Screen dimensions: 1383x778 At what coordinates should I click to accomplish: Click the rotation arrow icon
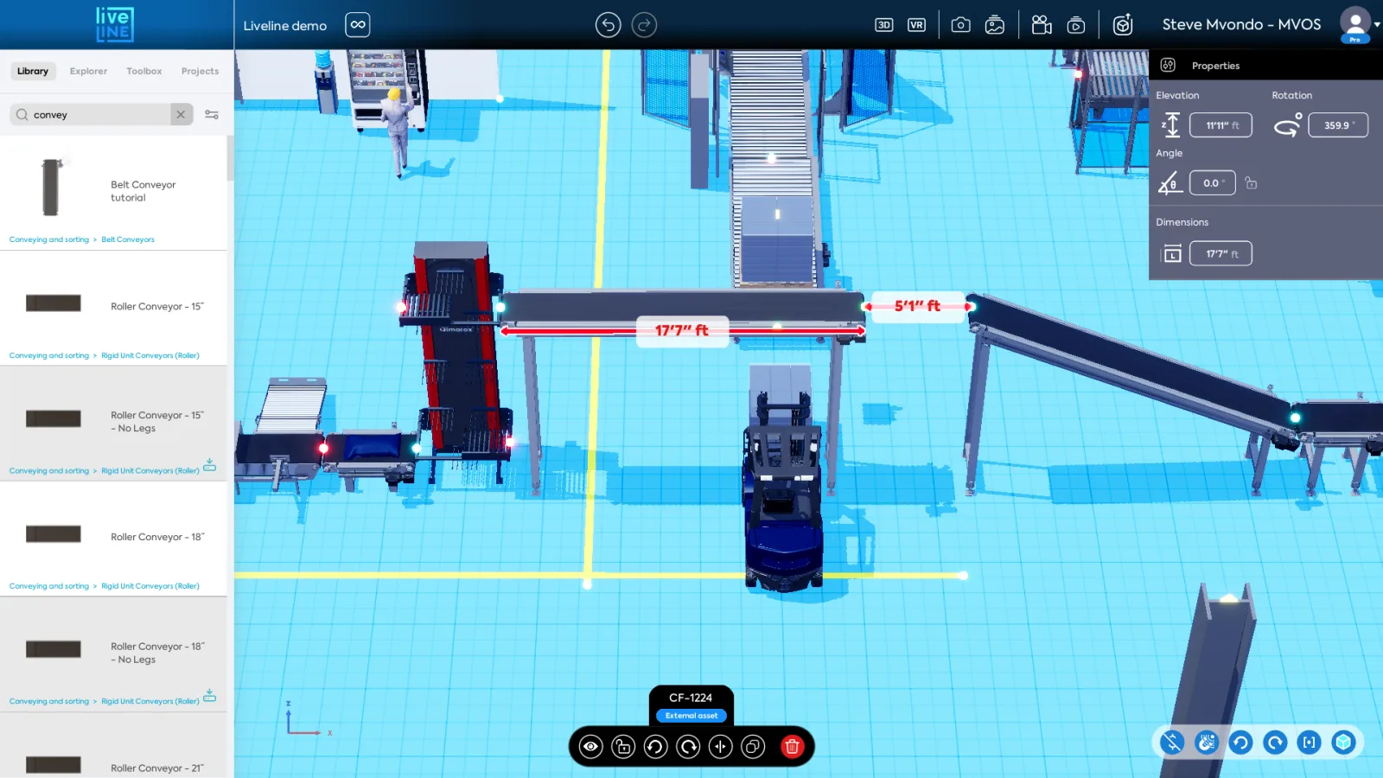click(1288, 125)
